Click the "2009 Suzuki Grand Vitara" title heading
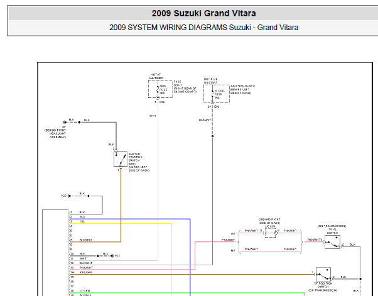This screenshot has height=296, width=378. click(203, 13)
